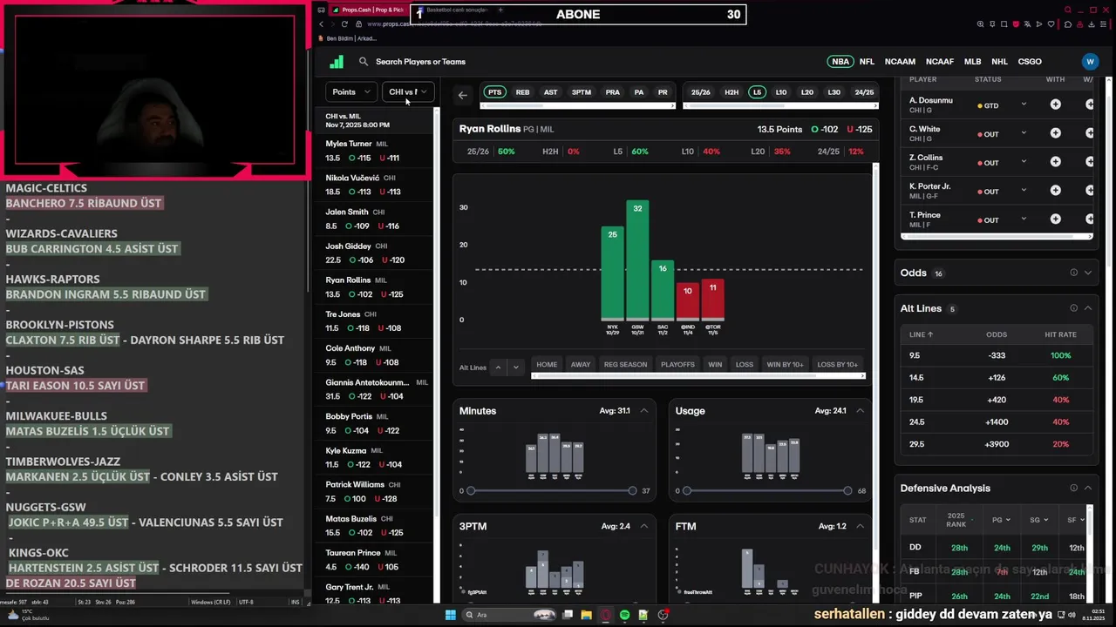Click the AWAY split filter button
This screenshot has width=1116, height=627.
point(581,365)
